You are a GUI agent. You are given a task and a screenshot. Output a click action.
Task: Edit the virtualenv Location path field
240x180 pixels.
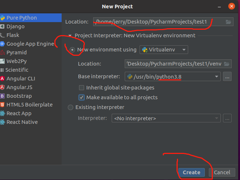[x=178, y=64]
